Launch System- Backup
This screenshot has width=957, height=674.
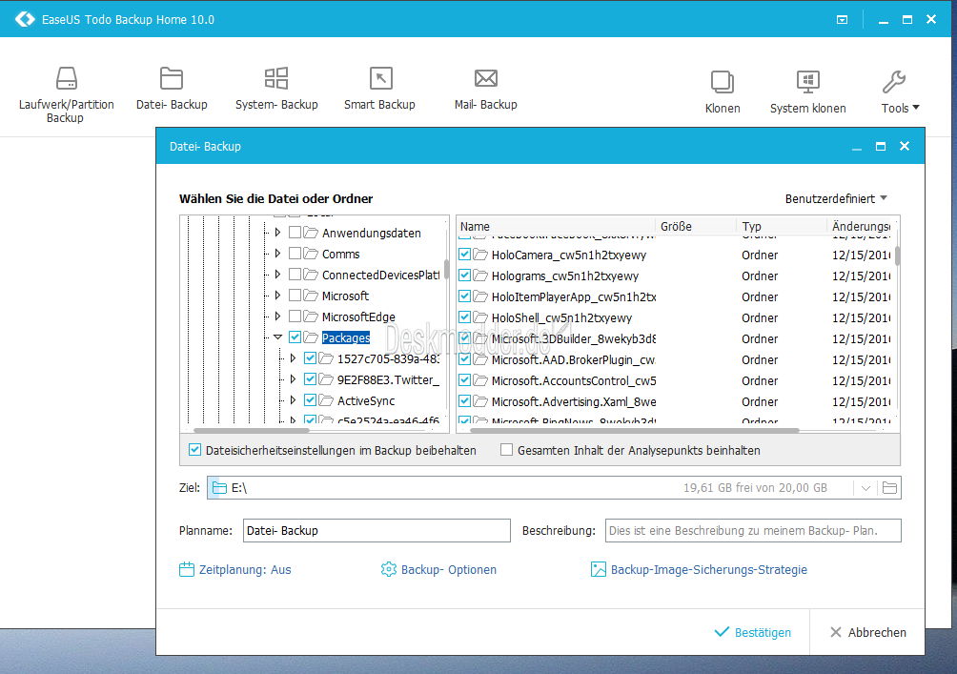click(276, 89)
